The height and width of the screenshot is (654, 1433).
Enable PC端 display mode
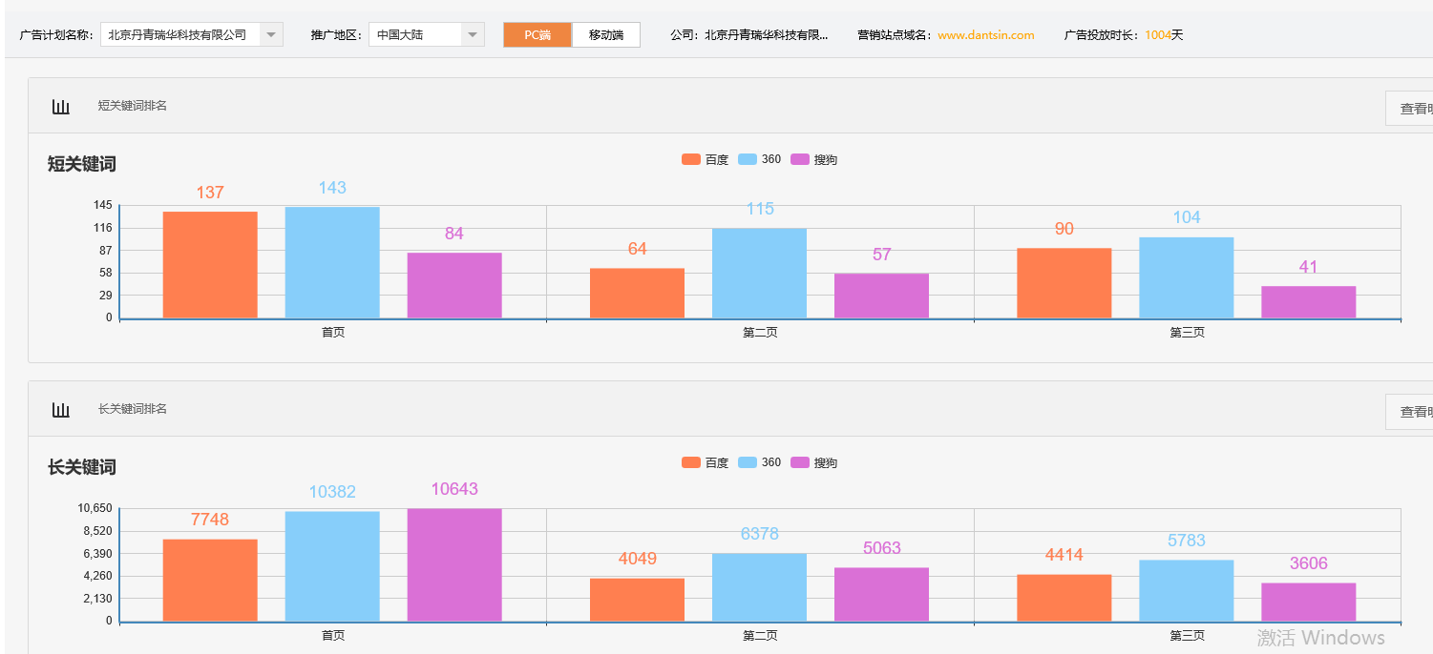(x=536, y=34)
